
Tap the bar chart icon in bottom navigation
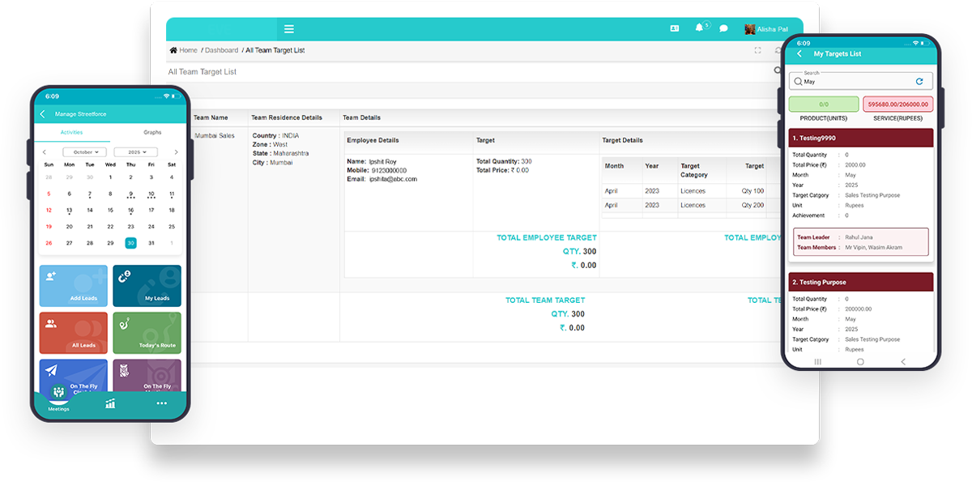pyautogui.click(x=110, y=403)
